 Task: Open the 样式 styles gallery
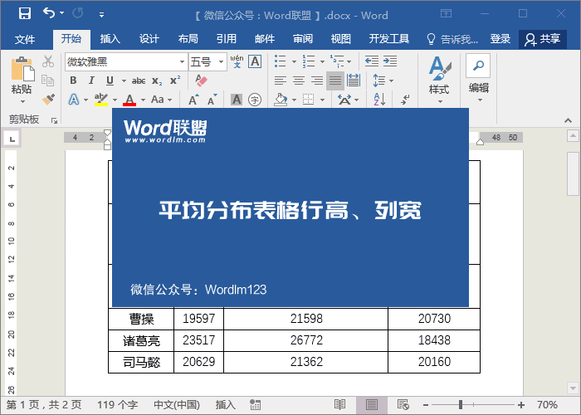[x=439, y=80]
